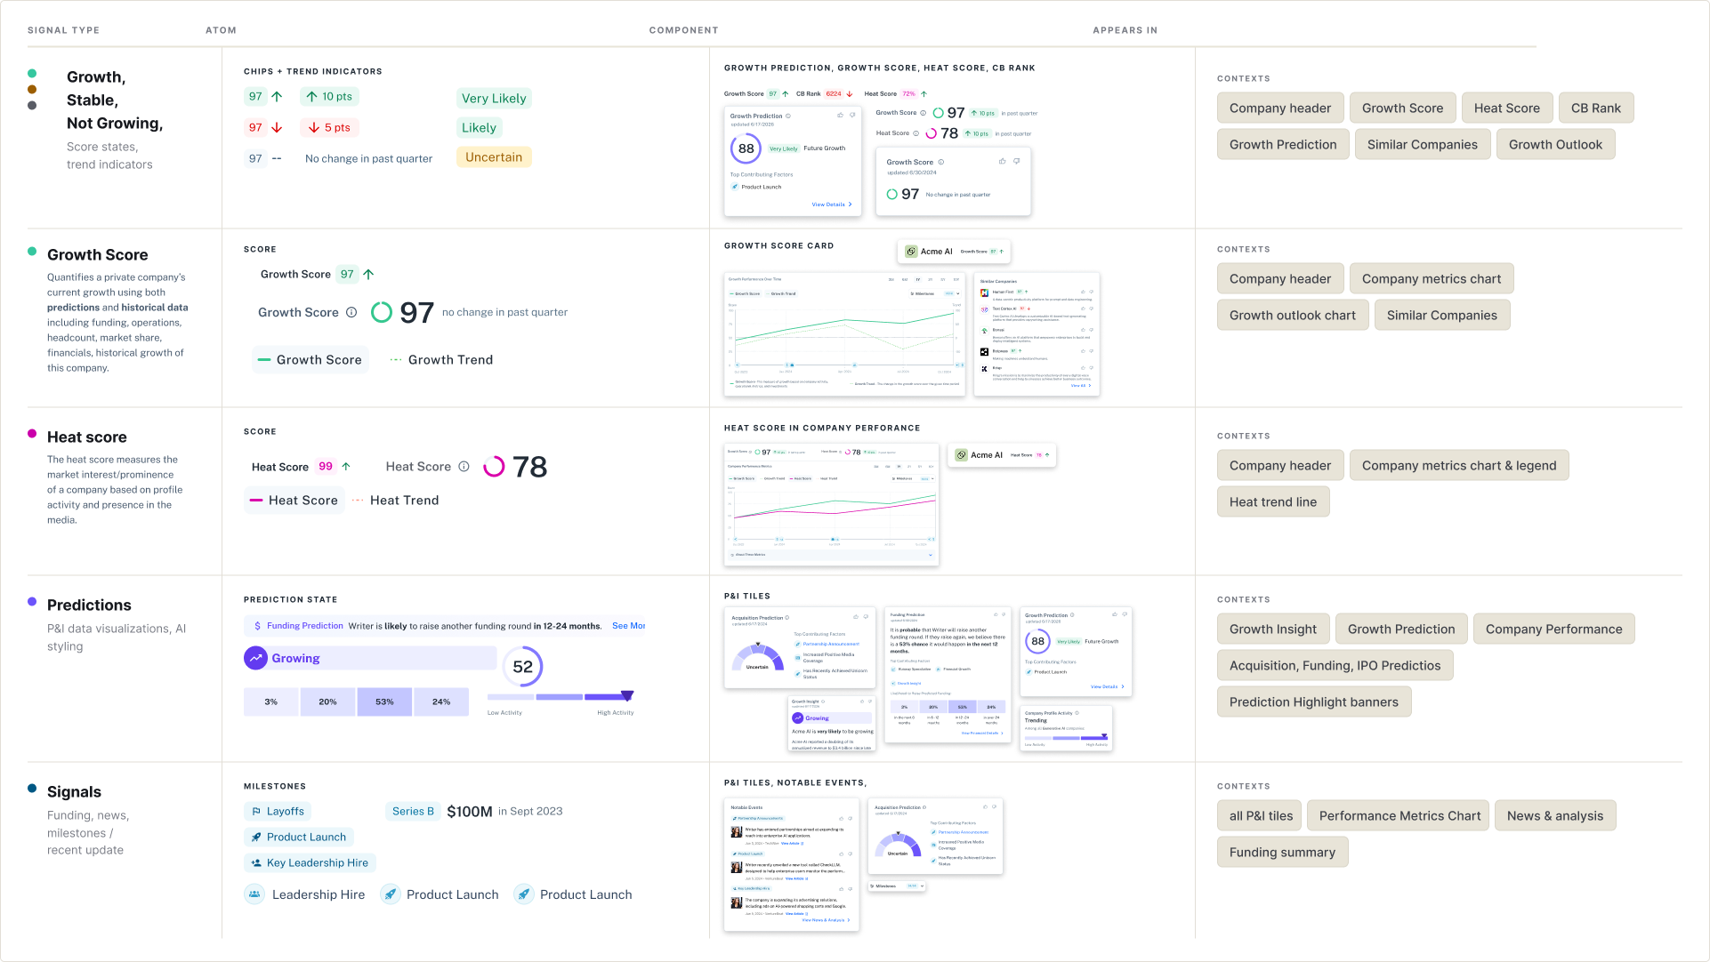
Task: Click the flag icon in the Layoffs chip
Action: pyautogui.click(x=256, y=811)
